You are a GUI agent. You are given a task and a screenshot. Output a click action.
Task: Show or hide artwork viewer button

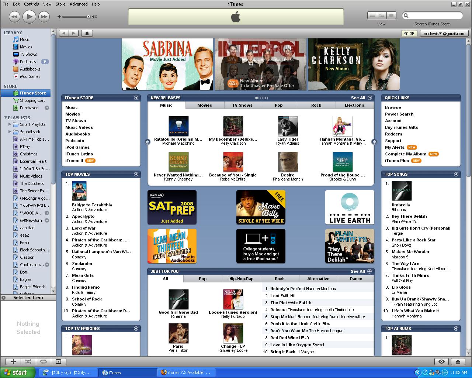pyautogui.click(x=58, y=361)
